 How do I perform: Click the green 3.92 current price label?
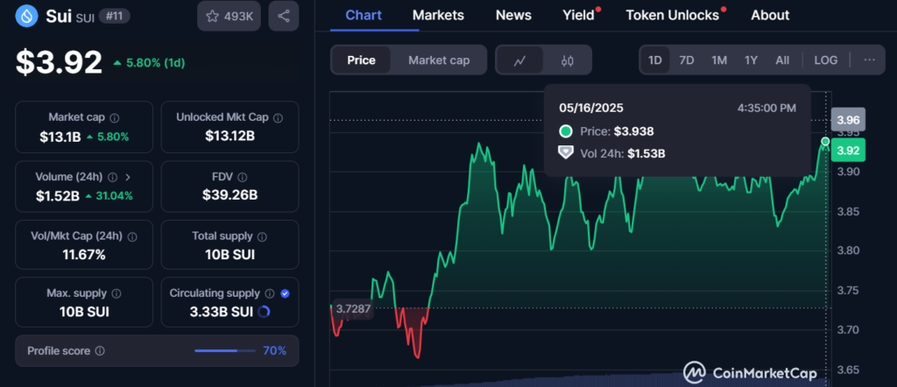pyautogui.click(x=848, y=151)
